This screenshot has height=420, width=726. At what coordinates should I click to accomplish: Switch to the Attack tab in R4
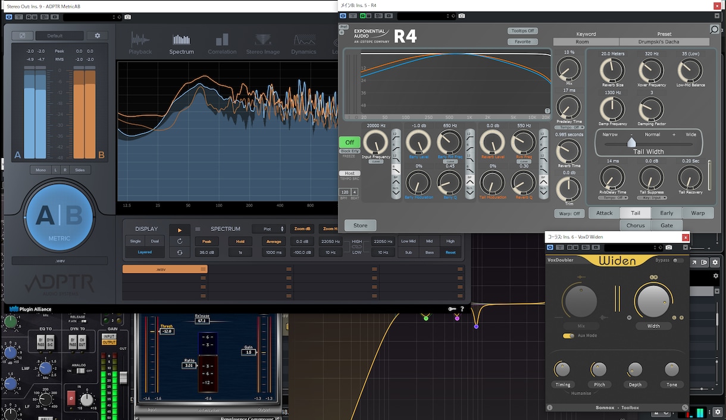pyautogui.click(x=605, y=213)
